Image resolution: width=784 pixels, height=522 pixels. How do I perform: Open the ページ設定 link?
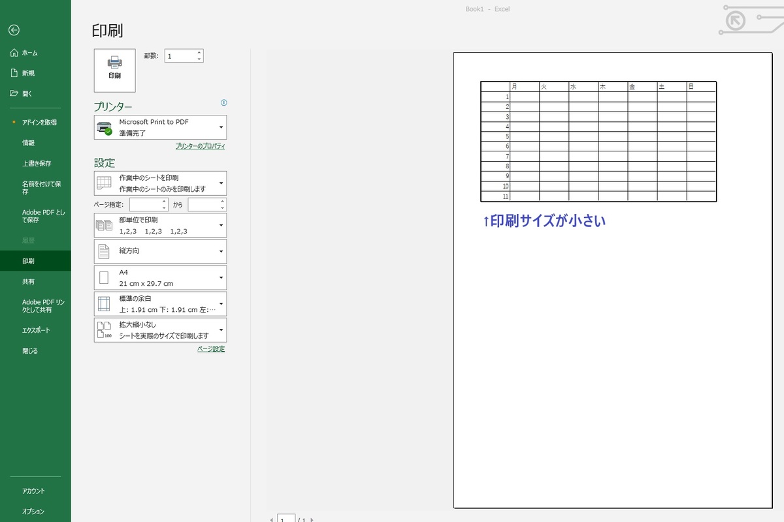(211, 349)
